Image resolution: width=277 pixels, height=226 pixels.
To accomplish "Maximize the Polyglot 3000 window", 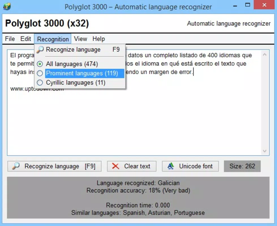I will pyautogui.click(x=248, y=5).
